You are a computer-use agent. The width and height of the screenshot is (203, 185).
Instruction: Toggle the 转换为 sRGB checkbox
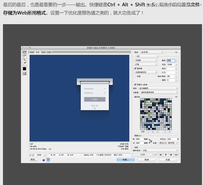coord(135,85)
